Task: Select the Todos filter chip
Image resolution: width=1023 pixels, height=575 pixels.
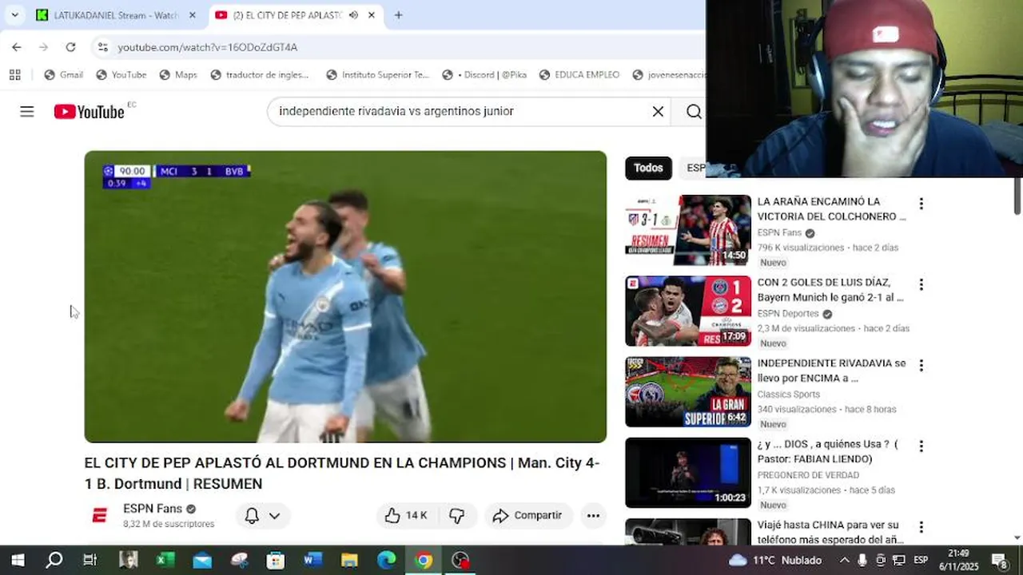Action: point(648,168)
